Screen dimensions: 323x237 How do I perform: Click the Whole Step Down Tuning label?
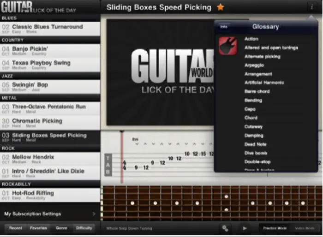tap(129, 228)
